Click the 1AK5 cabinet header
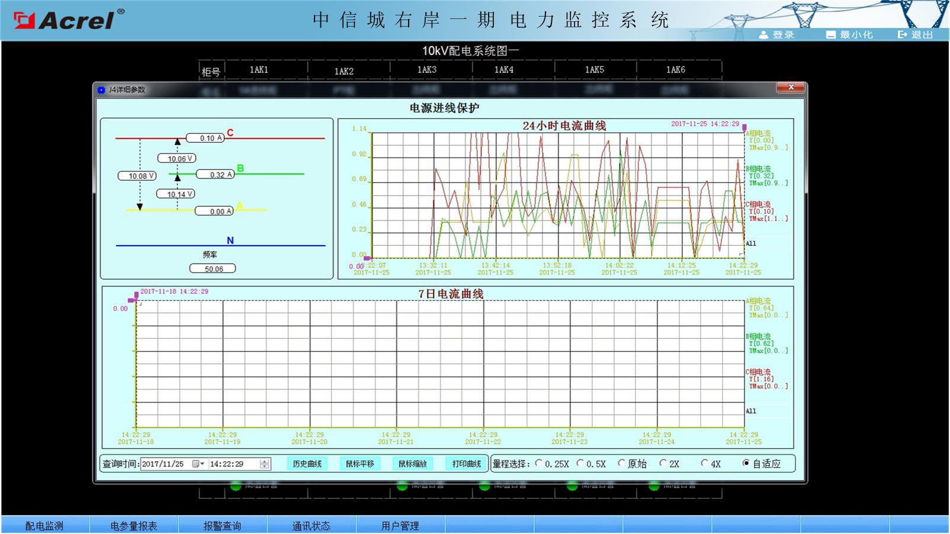The height and width of the screenshot is (534, 950). 595,70
